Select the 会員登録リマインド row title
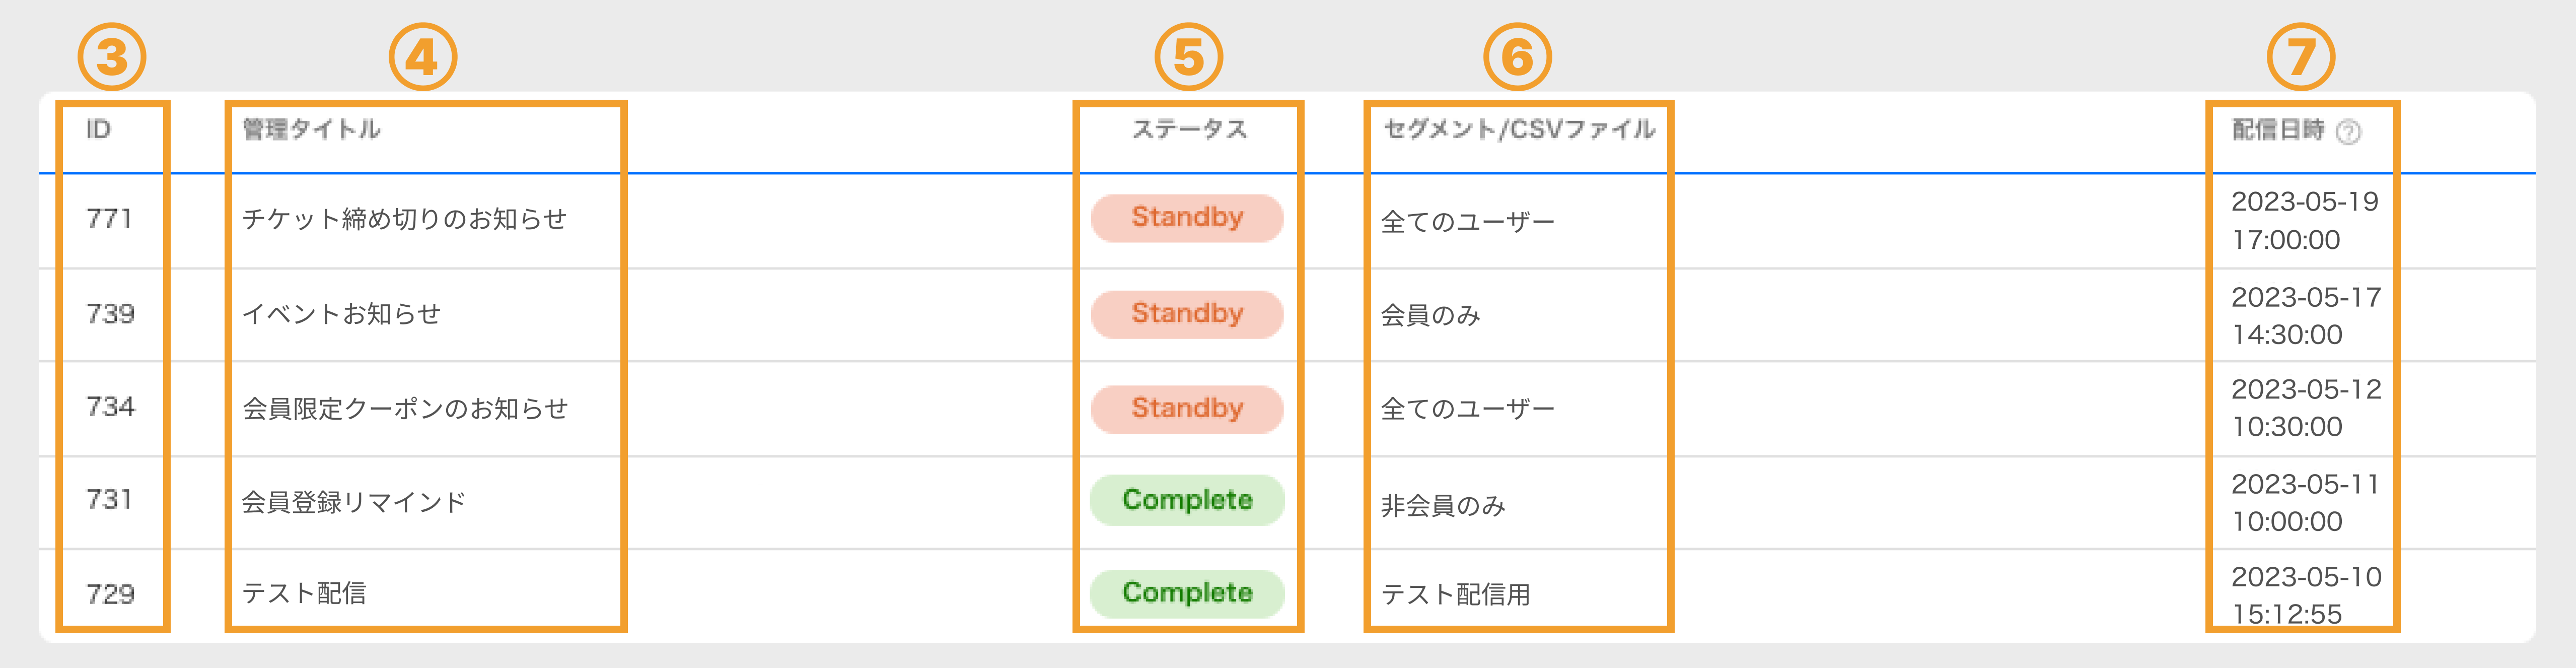Image resolution: width=2576 pixels, height=668 pixels. coord(354,502)
